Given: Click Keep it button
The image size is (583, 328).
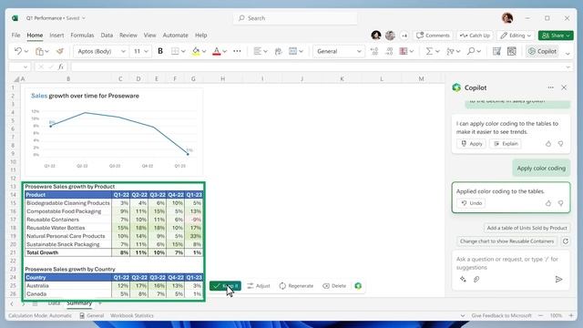Looking at the screenshot, I should tap(225, 285).
